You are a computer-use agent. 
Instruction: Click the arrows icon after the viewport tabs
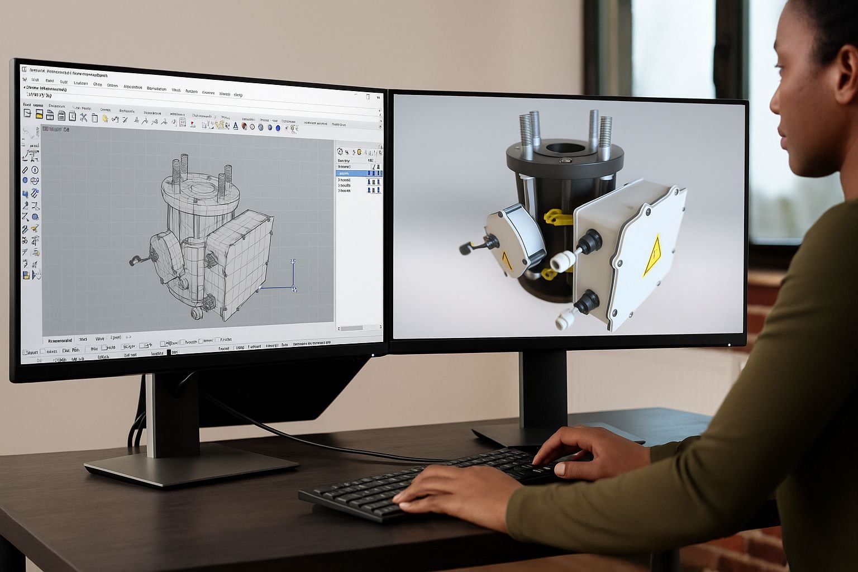click(x=128, y=337)
